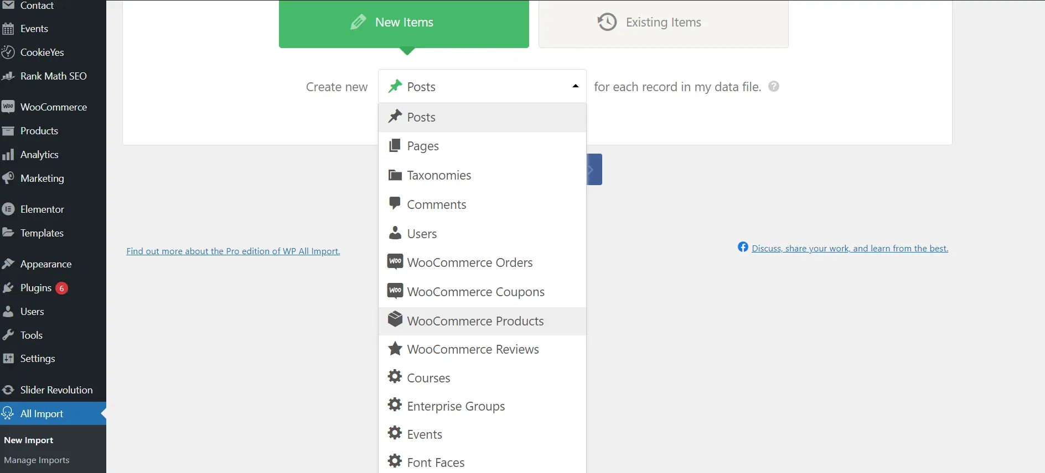Image resolution: width=1045 pixels, height=473 pixels.
Task: Open the Pro edition of WP All Import link
Action: (233, 251)
